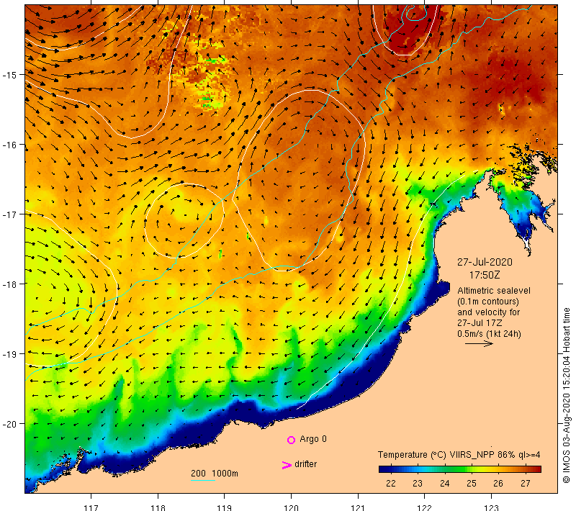Click the colorbar tick label 22
This screenshot has width=576, height=511.
(x=391, y=484)
